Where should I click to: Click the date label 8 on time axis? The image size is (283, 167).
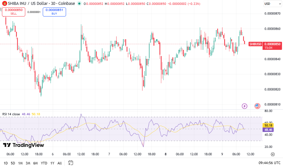(x=165, y=154)
